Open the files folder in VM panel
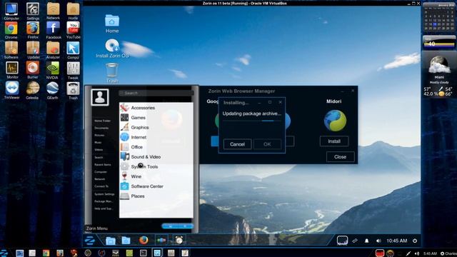Viewport: 457px width, 257px height. click(x=111, y=241)
